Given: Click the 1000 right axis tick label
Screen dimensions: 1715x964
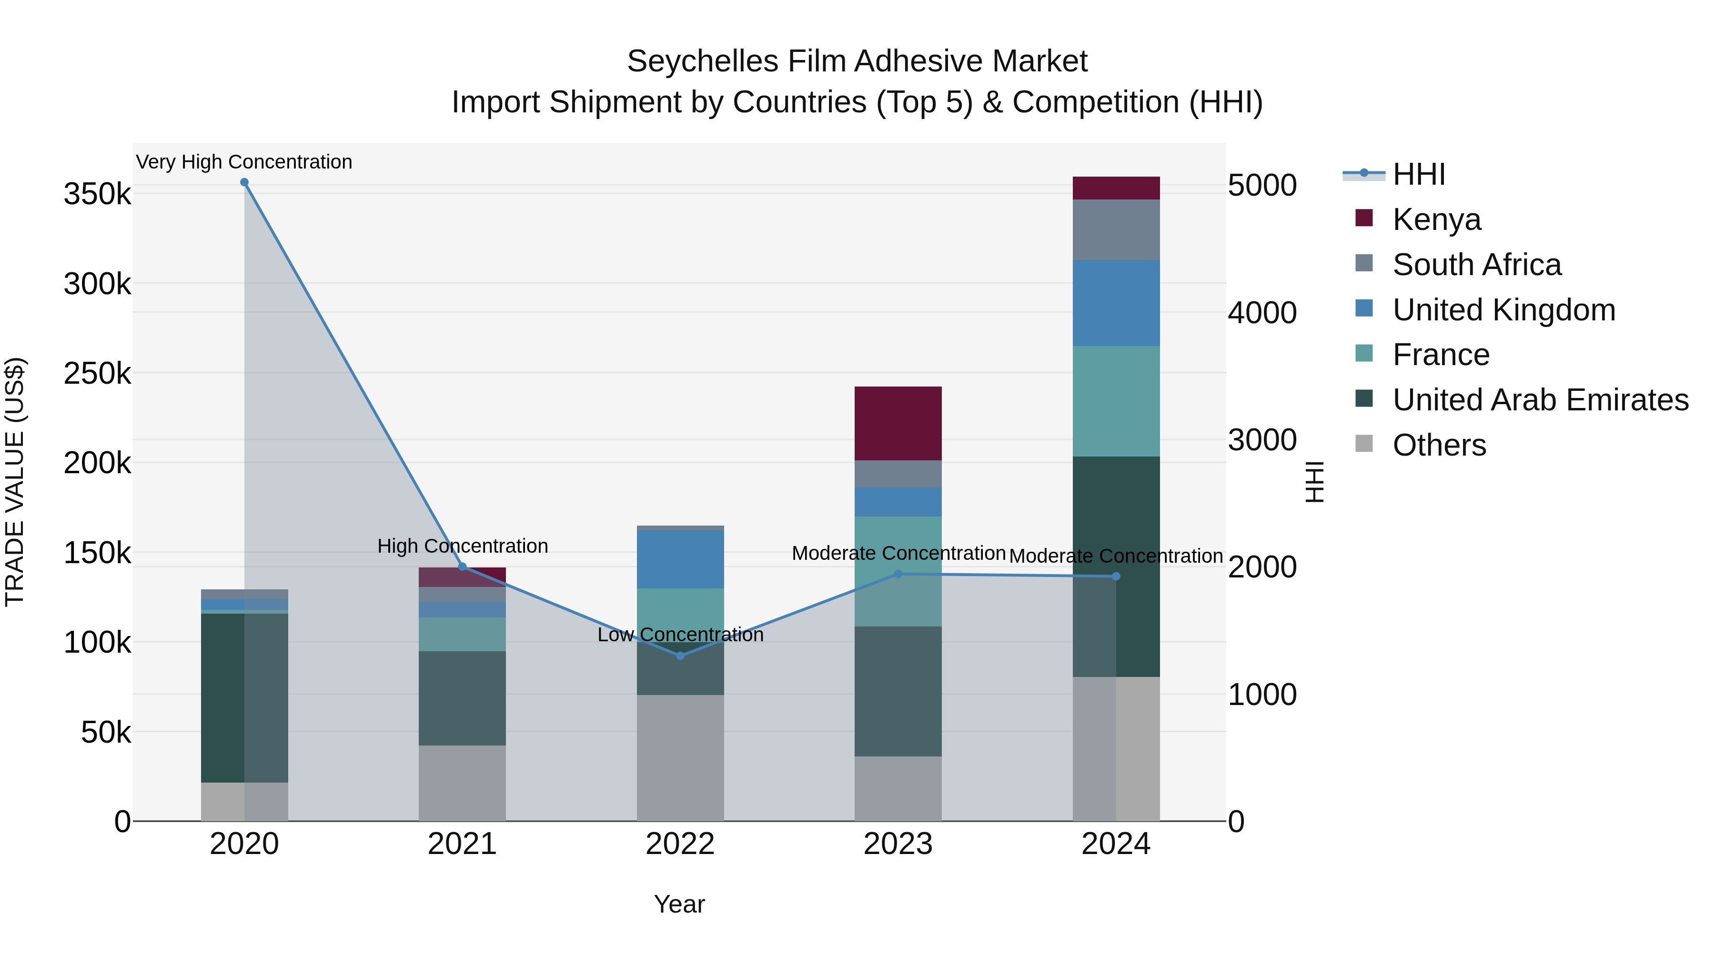Looking at the screenshot, I should (x=1263, y=695).
